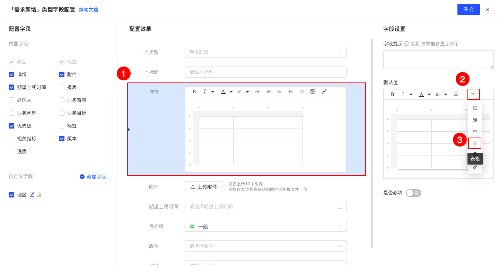This screenshot has width=499, height=273.
Task: Click the 保存 button to save configuration
Action: pyautogui.click(x=469, y=9)
